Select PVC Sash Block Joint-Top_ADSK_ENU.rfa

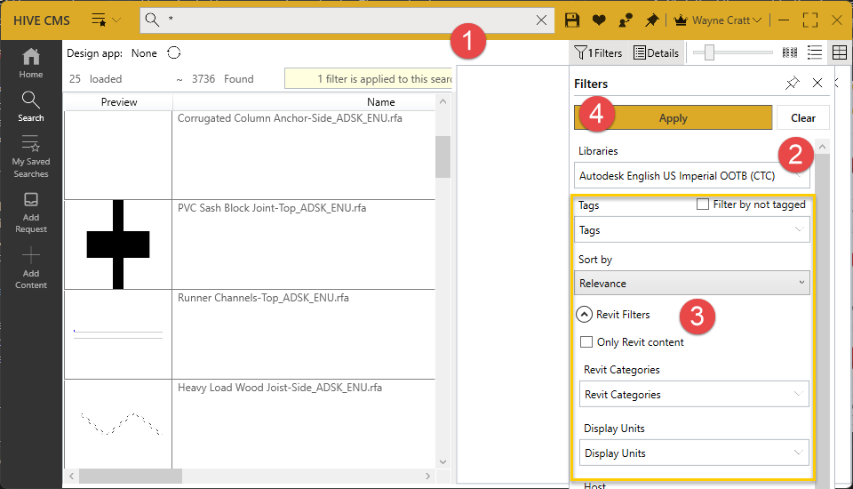(272, 208)
